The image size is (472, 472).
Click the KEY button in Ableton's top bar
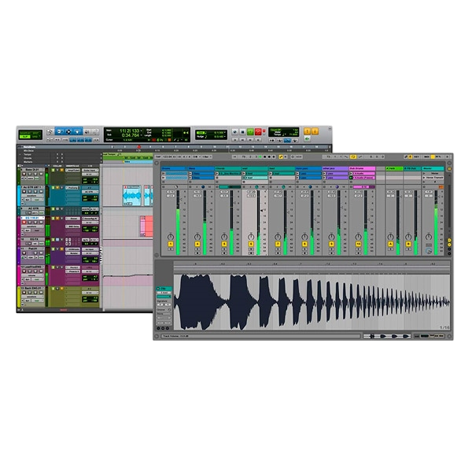pyautogui.click(x=417, y=157)
